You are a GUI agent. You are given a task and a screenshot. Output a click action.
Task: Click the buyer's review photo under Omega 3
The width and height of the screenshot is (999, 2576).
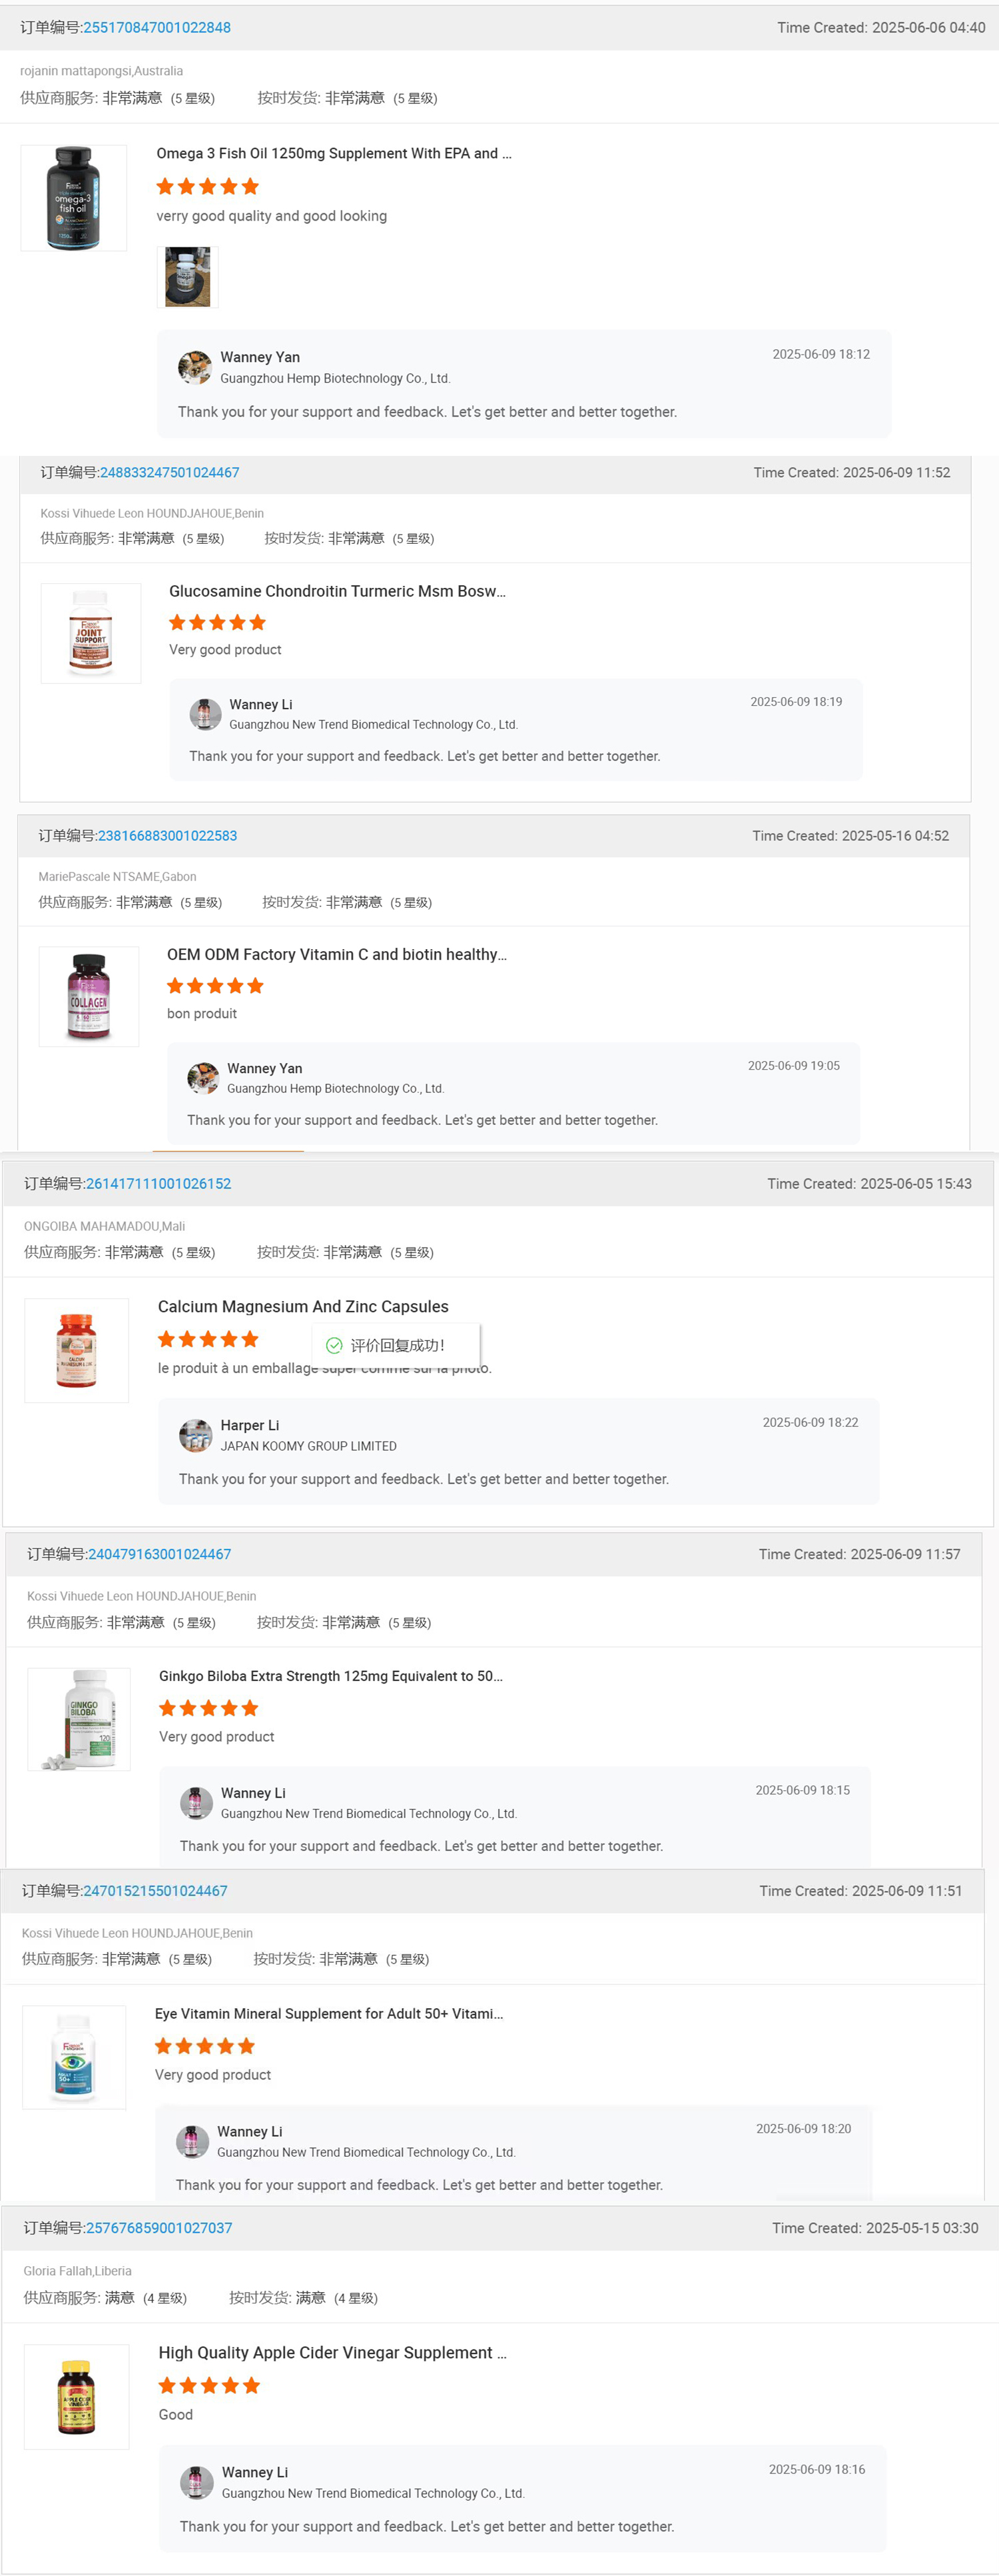pyautogui.click(x=186, y=277)
